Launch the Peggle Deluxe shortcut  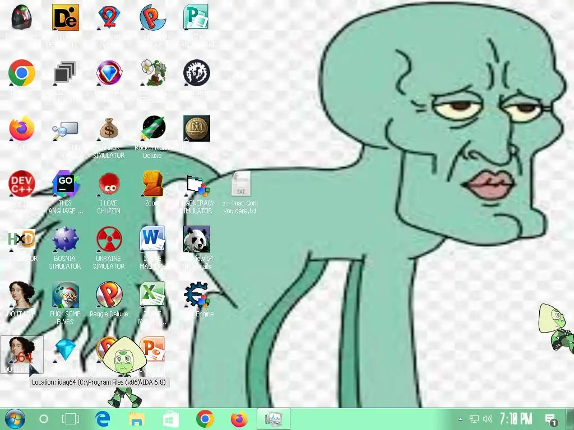[109, 295]
